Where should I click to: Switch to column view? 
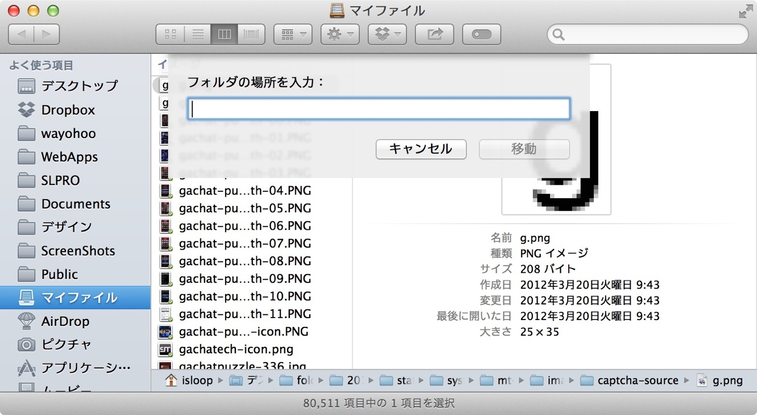click(x=224, y=35)
